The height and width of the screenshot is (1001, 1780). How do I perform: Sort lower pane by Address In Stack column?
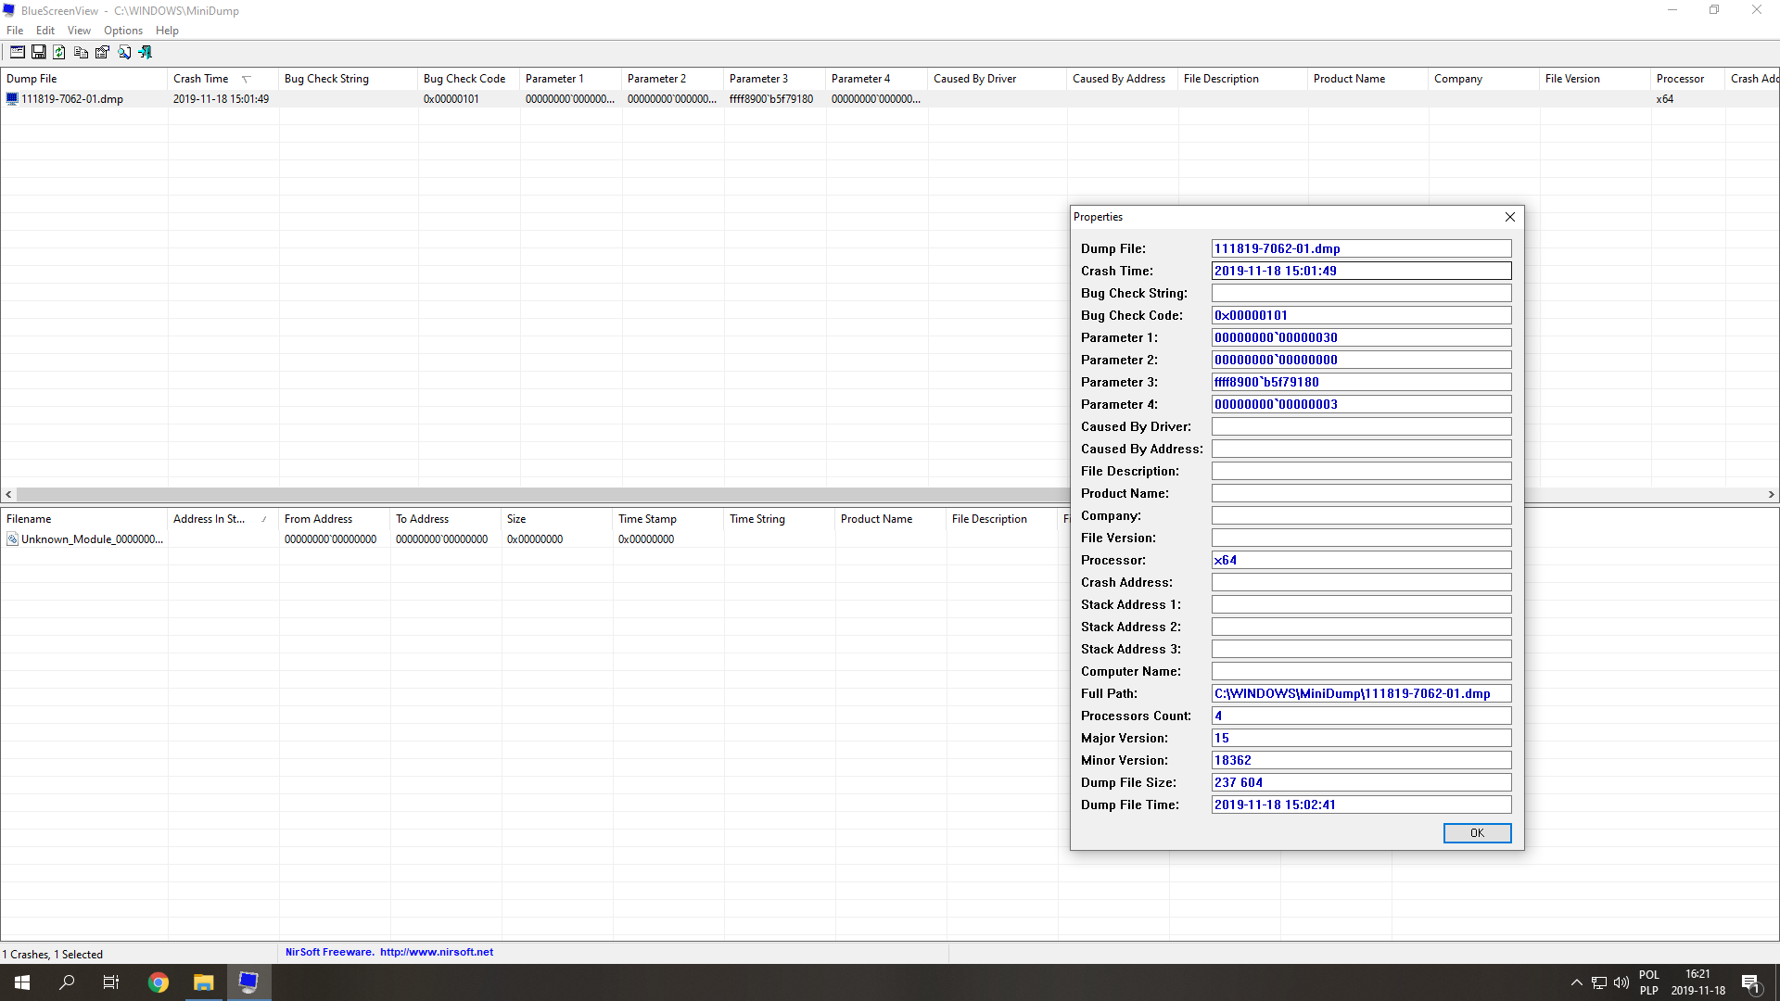(222, 519)
